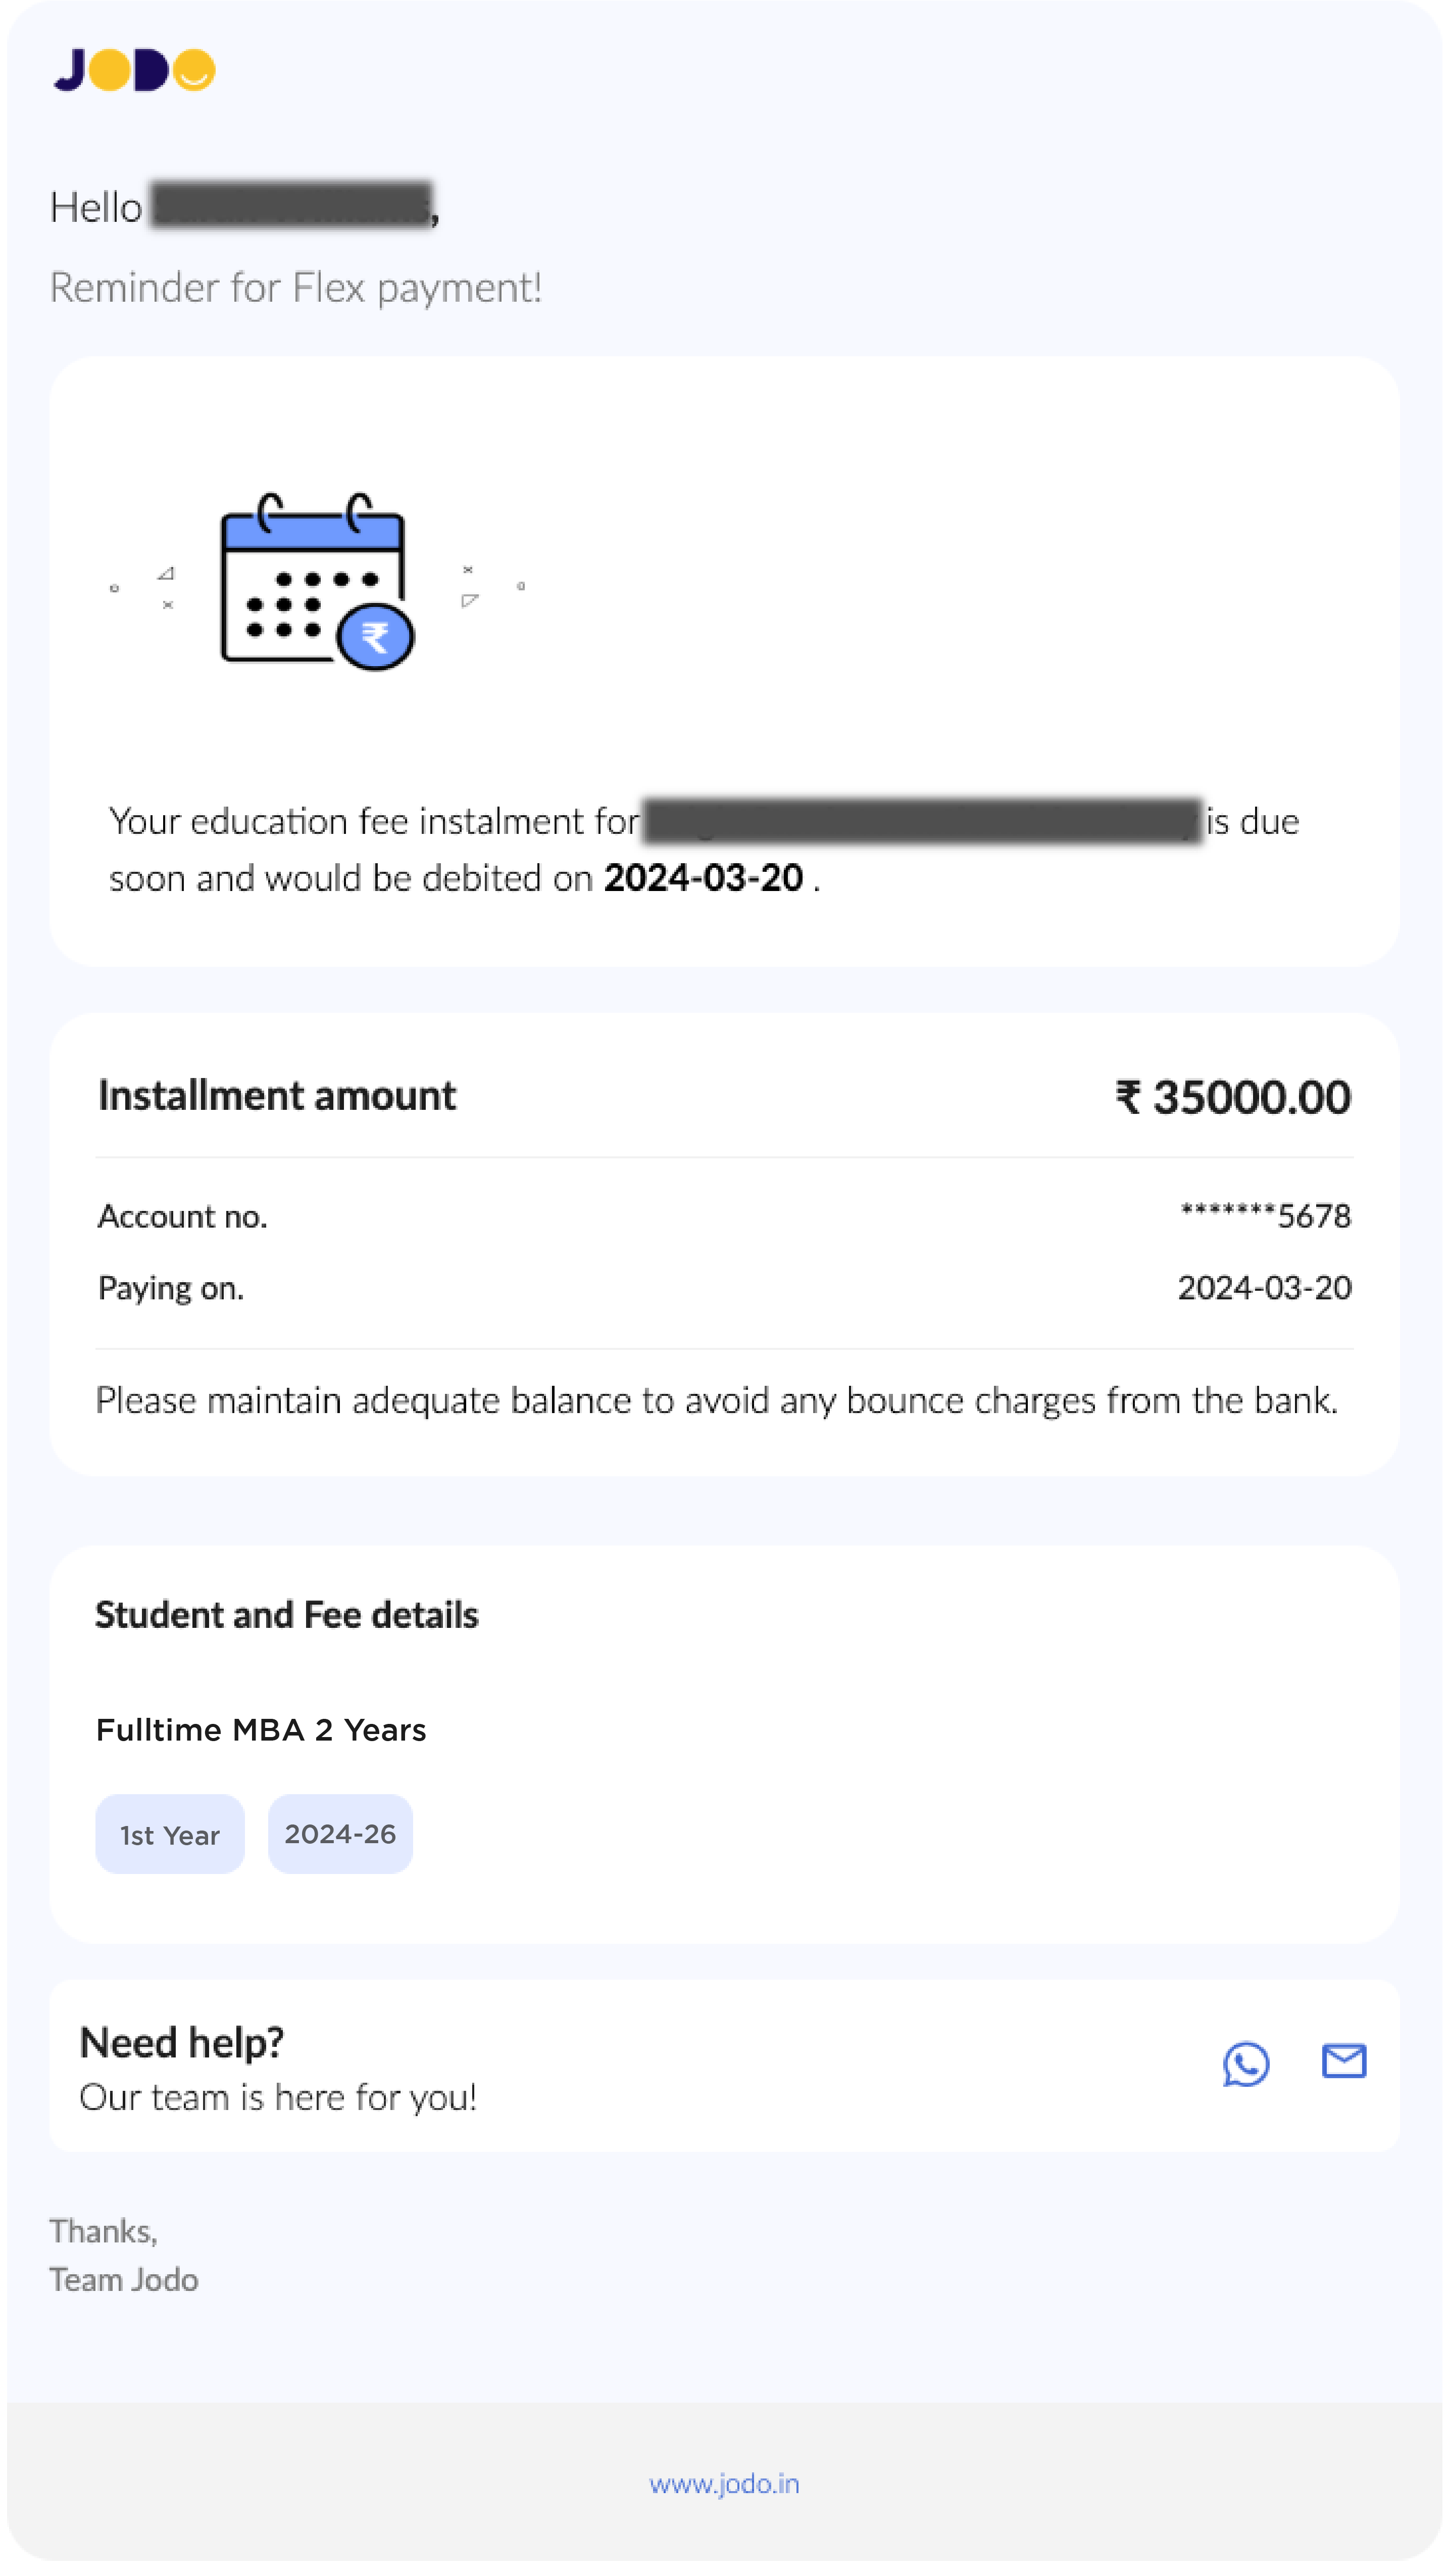Screen dimensions: 1449x2576
Task: Click the email envelope support icon
Action: coord(1344,2062)
